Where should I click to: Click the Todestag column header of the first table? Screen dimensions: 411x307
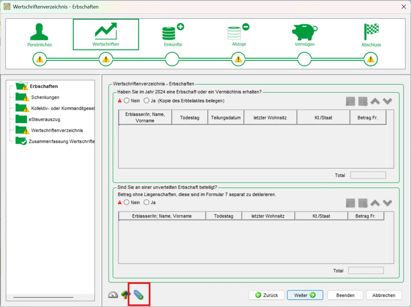[190, 117]
